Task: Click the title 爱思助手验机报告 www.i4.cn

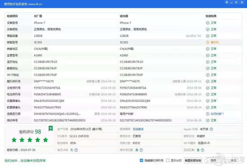Action: pos(23,4)
